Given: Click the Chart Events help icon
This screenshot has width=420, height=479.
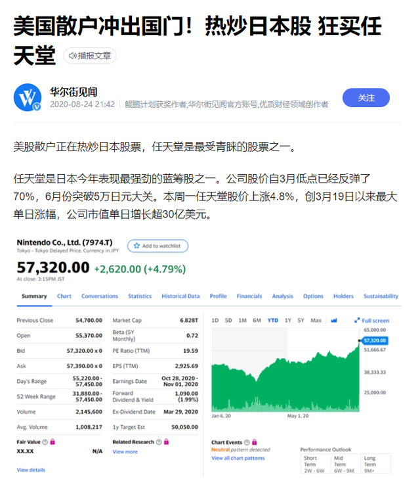Looking at the screenshot, I should tap(247, 442).
